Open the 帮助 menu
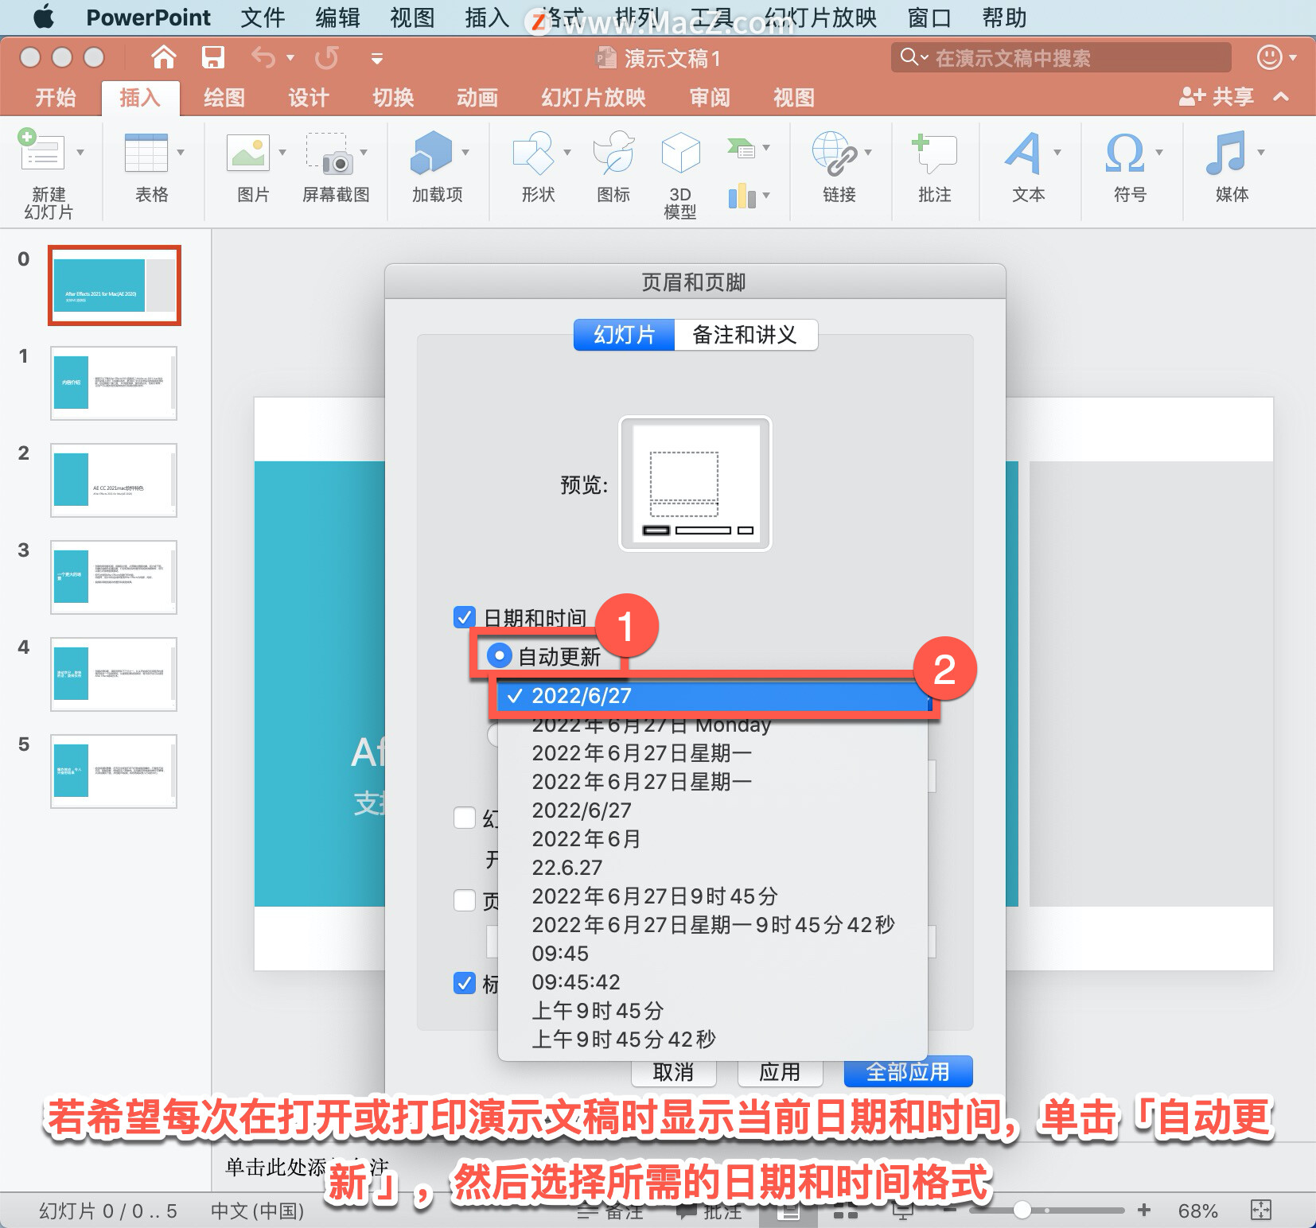 [1004, 17]
